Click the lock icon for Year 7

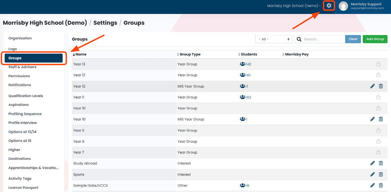pos(378,152)
